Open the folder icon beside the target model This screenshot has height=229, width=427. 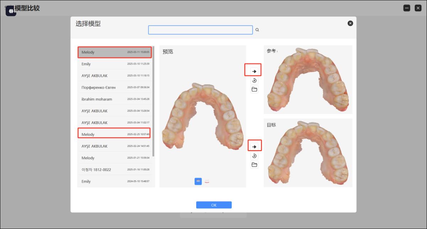click(x=254, y=165)
